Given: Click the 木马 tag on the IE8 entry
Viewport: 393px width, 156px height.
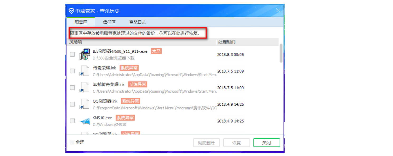Looking at the screenshot, I should tap(156, 51).
